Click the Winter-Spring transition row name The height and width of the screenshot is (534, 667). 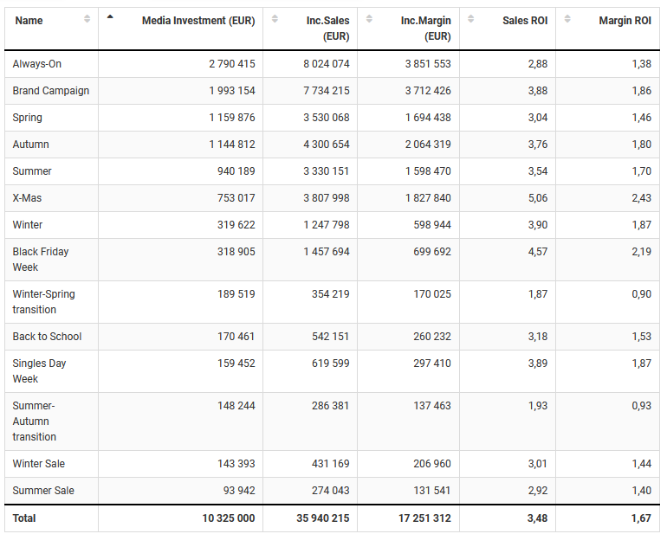(43, 301)
